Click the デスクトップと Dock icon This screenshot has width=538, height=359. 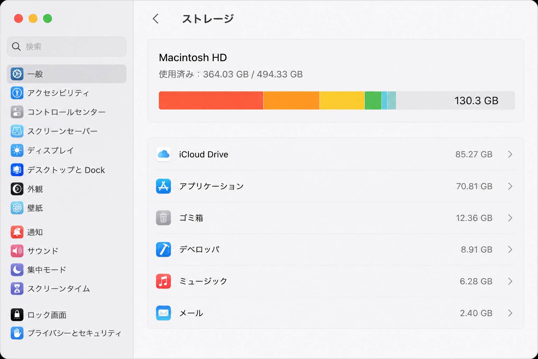(x=17, y=170)
